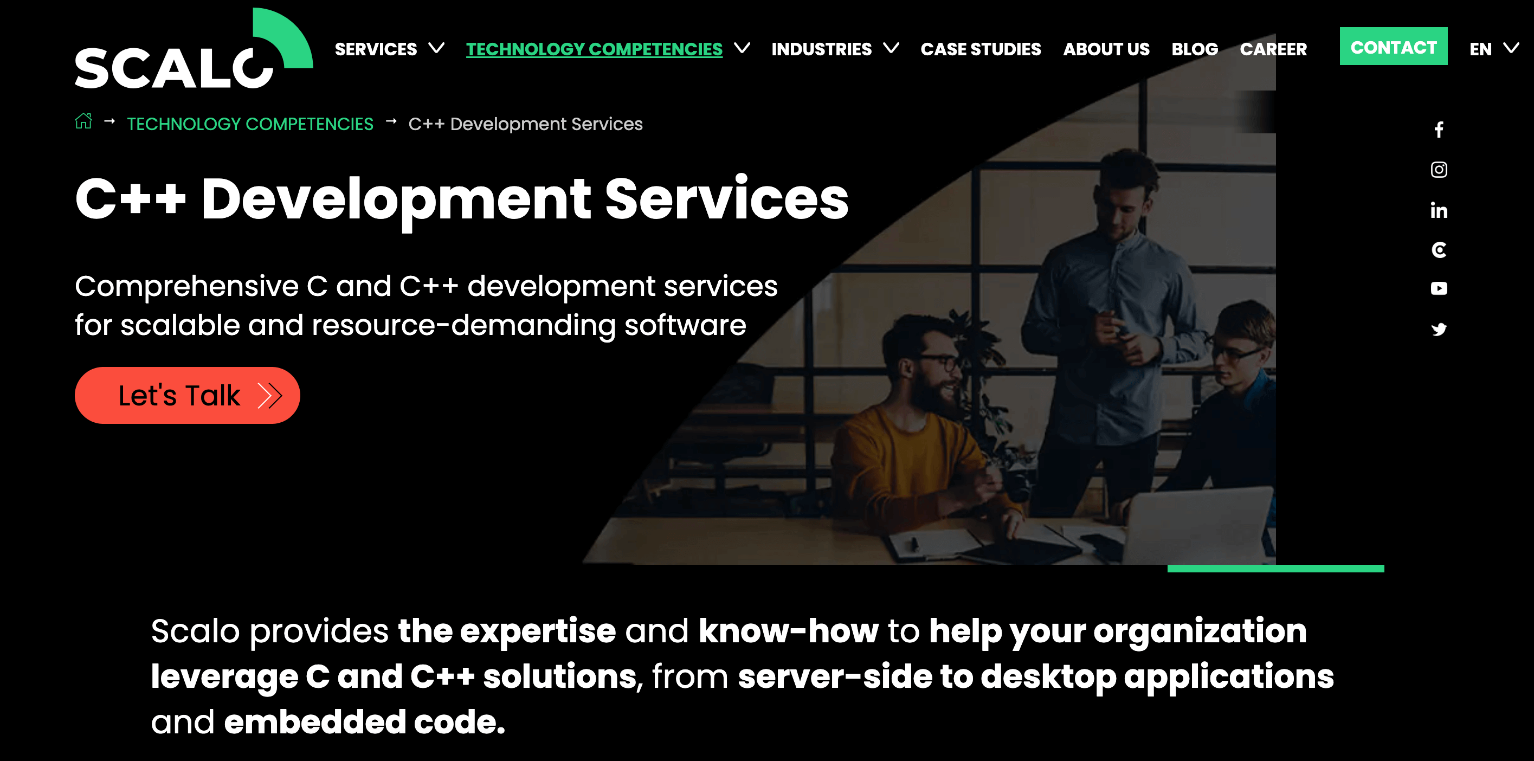
Task: Click the Facebook social icon
Action: [1436, 130]
